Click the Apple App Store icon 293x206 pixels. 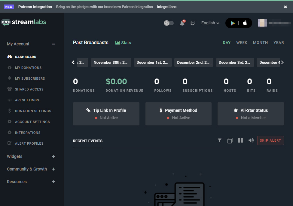[x=245, y=23]
